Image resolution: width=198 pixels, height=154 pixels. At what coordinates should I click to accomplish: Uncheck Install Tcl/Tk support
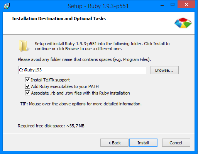pyautogui.click(x=27, y=80)
